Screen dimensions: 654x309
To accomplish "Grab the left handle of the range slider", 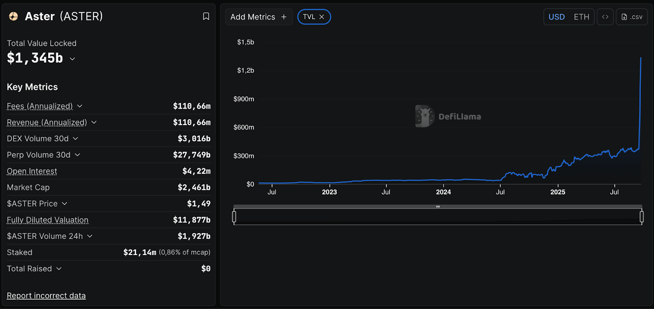I will [x=234, y=217].
